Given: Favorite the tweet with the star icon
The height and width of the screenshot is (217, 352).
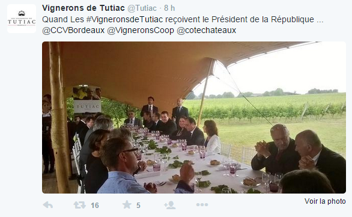Looking at the screenshot, I should tap(127, 204).
